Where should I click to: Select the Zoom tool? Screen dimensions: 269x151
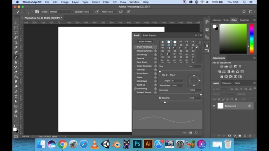(x=16, y=116)
